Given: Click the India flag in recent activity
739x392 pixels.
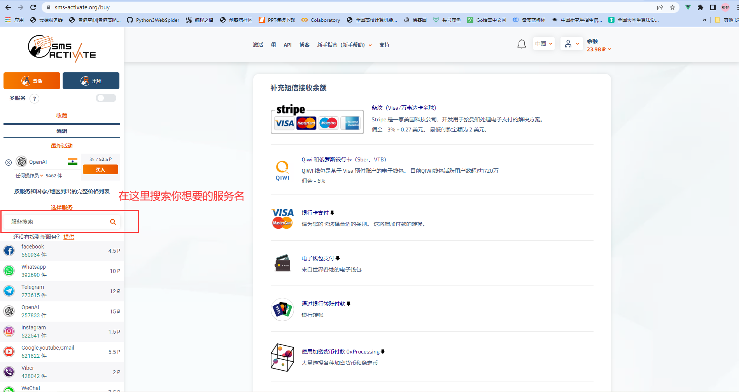Looking at the screenshot, I should point(73,161).
